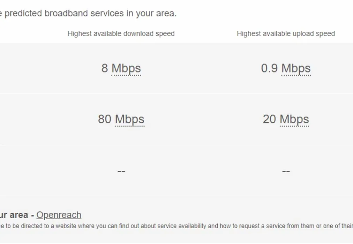Click Mbps abbreviation beside the 8 download speed

[x=126, y=68]
